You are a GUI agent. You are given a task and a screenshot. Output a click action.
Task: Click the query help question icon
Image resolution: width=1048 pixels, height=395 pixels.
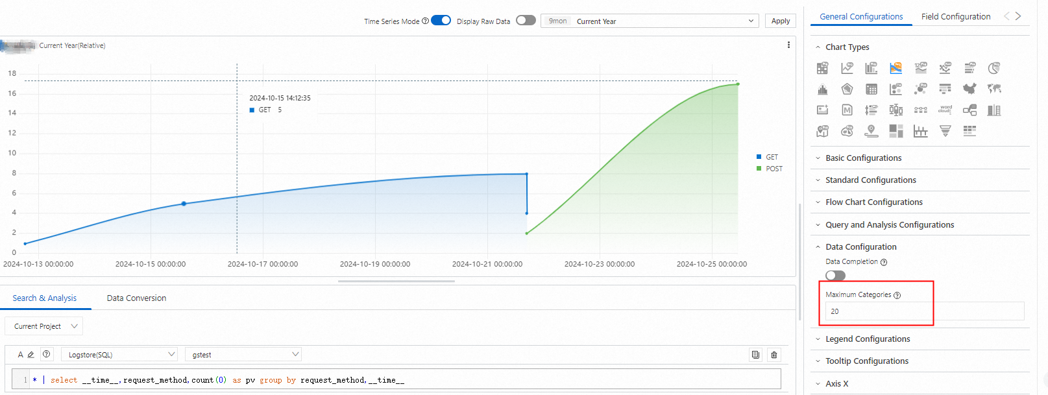(46, 354)
